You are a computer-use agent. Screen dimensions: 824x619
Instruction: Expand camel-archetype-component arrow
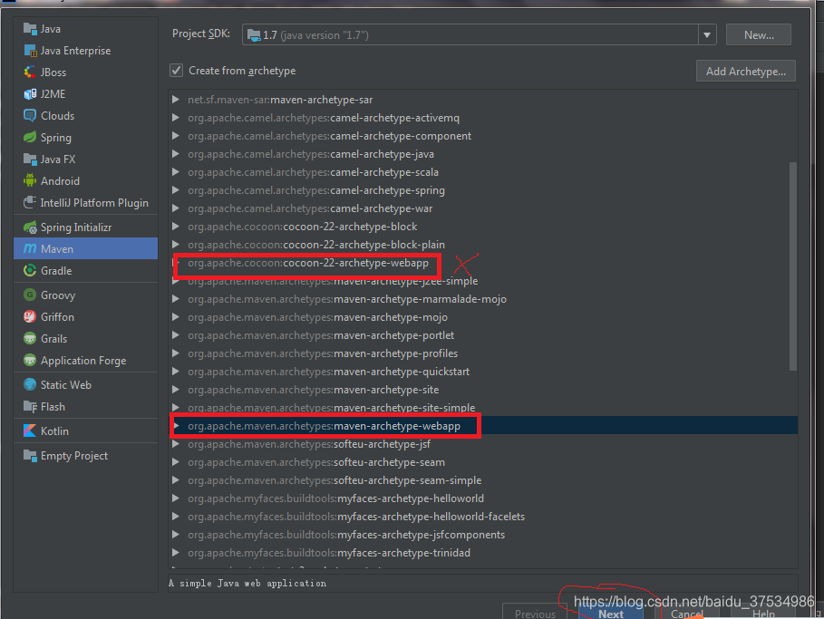pos(176,136)
